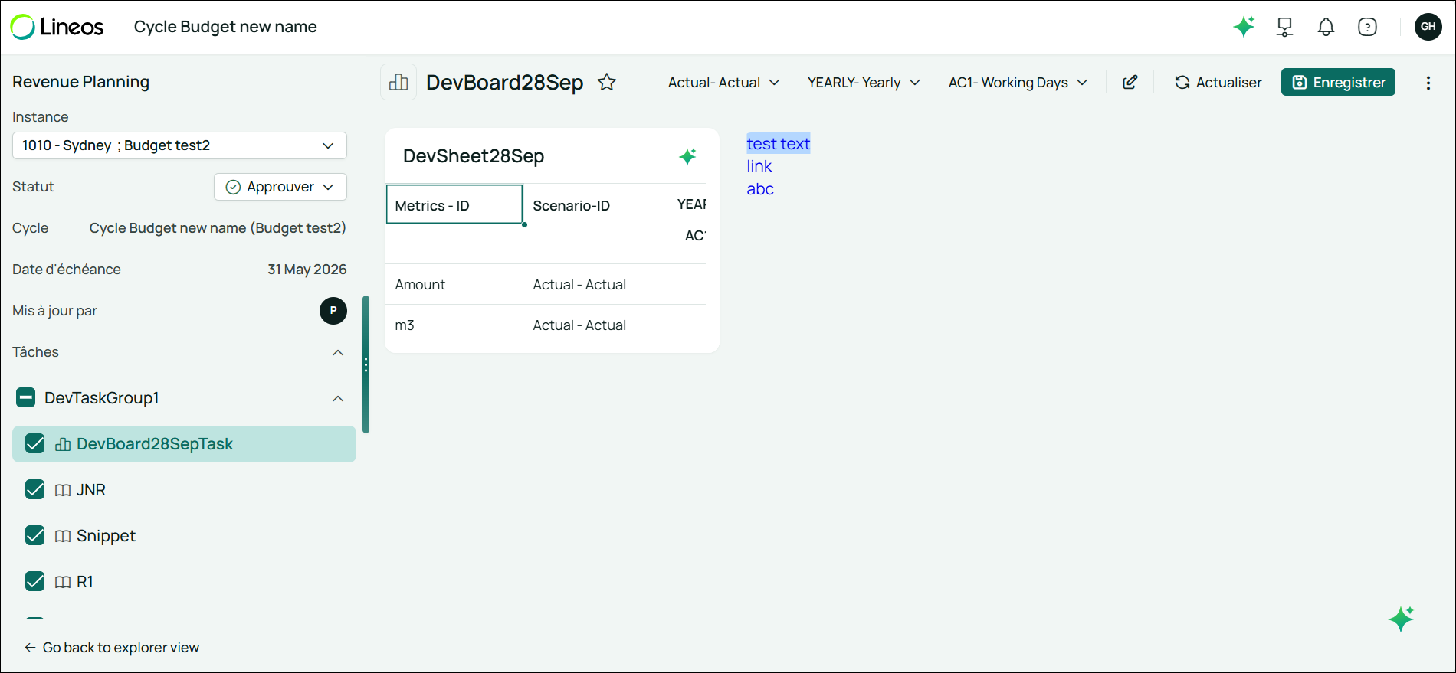Click the book icon beside R1
Image resolution: width=1456 pixels, height=673 pixels.
[63, 582]
